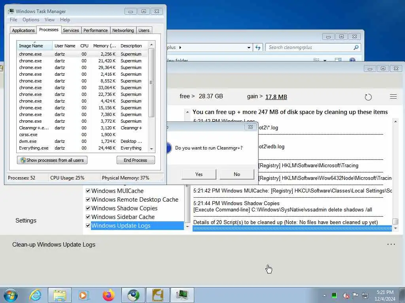Click the search magnifier in Explorer window
405x303 pixels.
coord(356,47)
